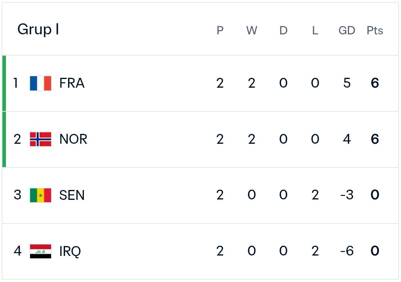This screenshot has width=401, height=282.
Task: Click Senegal's goal difference -3
Action: (x=347, y=195)
